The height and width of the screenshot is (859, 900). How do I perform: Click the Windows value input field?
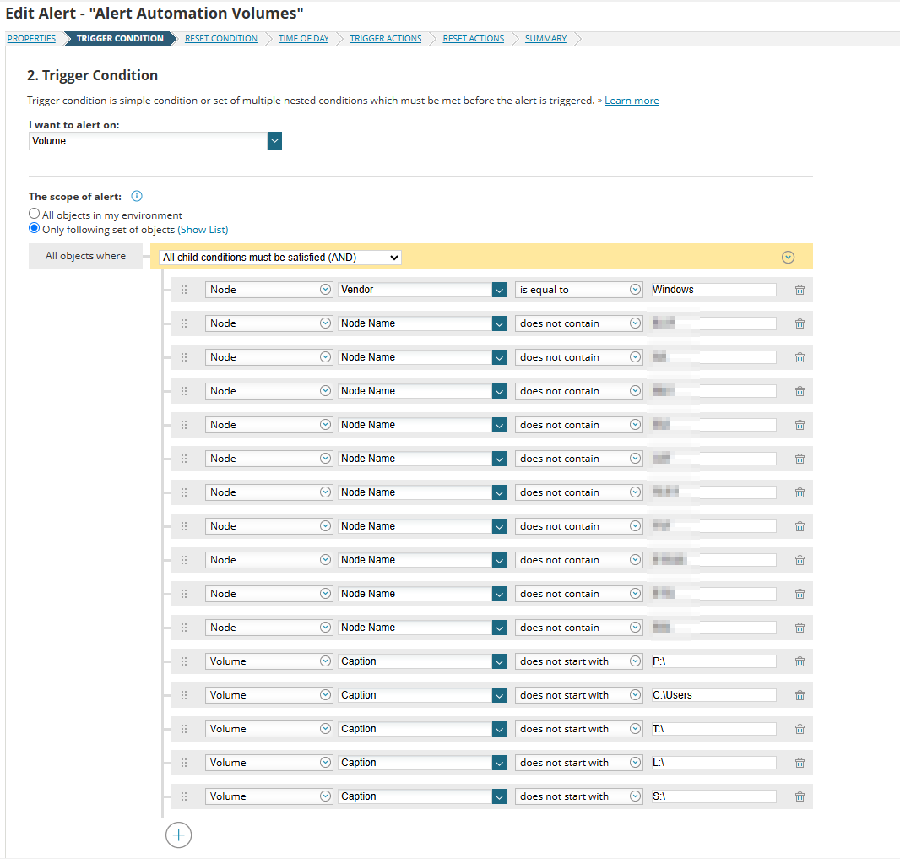click(713, 290)
